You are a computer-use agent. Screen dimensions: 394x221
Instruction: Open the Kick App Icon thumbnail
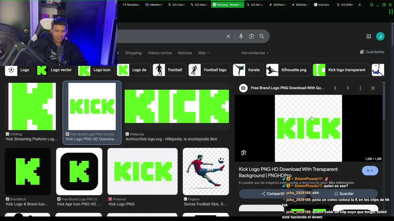pos(79,172)
